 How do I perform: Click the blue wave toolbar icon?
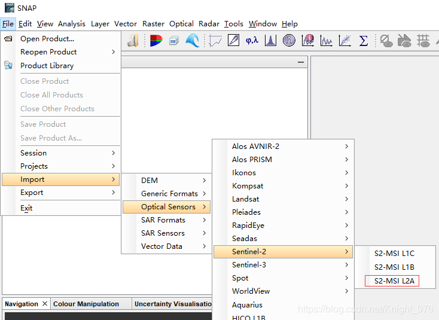click(x=193, y=41)
